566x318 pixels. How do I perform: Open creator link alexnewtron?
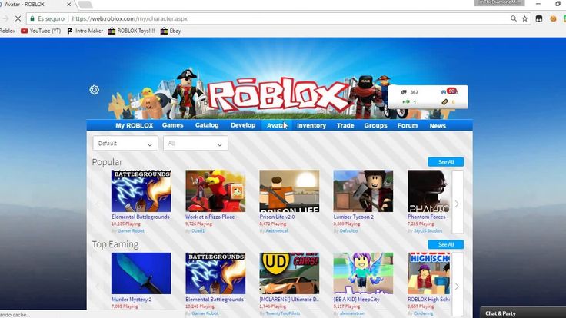[x=352, y=313]
